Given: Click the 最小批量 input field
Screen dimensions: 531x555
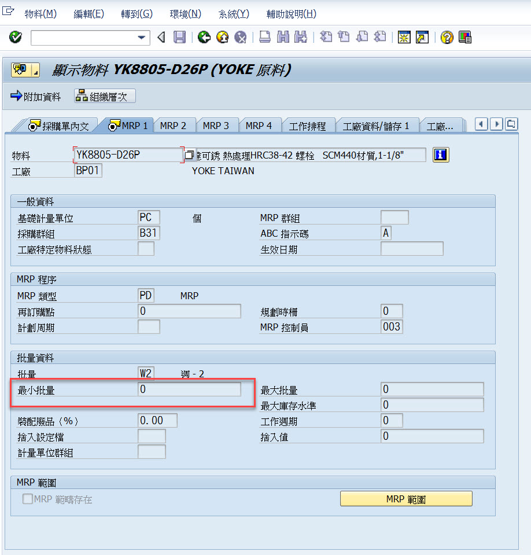Looking at the screenshot, I should click(190, 389).
